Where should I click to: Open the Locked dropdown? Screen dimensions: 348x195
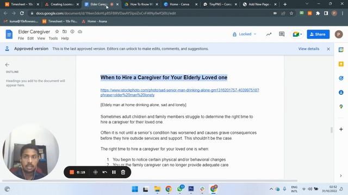pos(244,34)
